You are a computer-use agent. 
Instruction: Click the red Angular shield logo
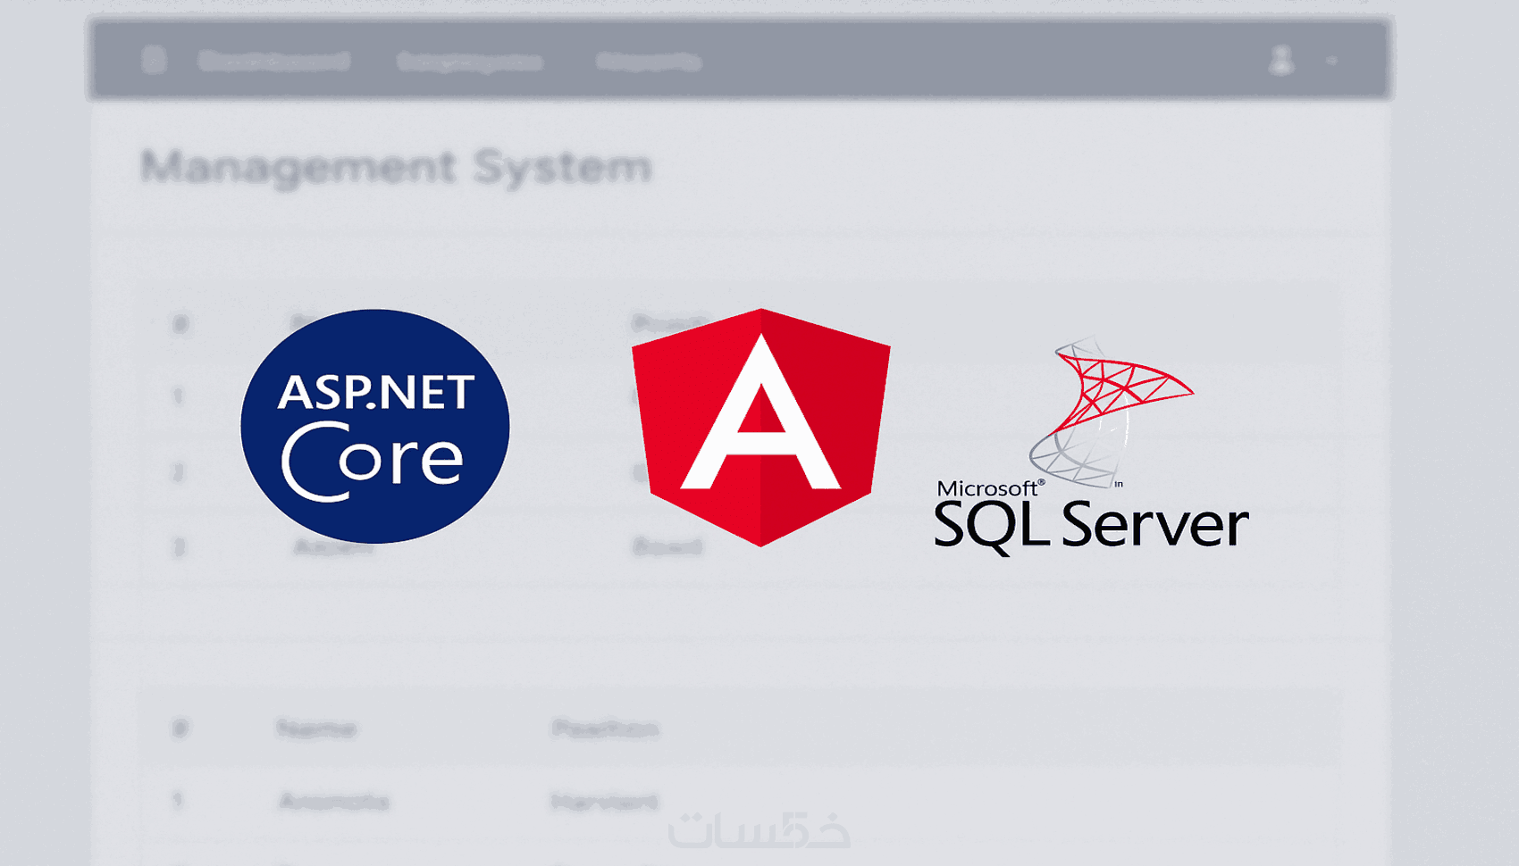pos(760,428)
